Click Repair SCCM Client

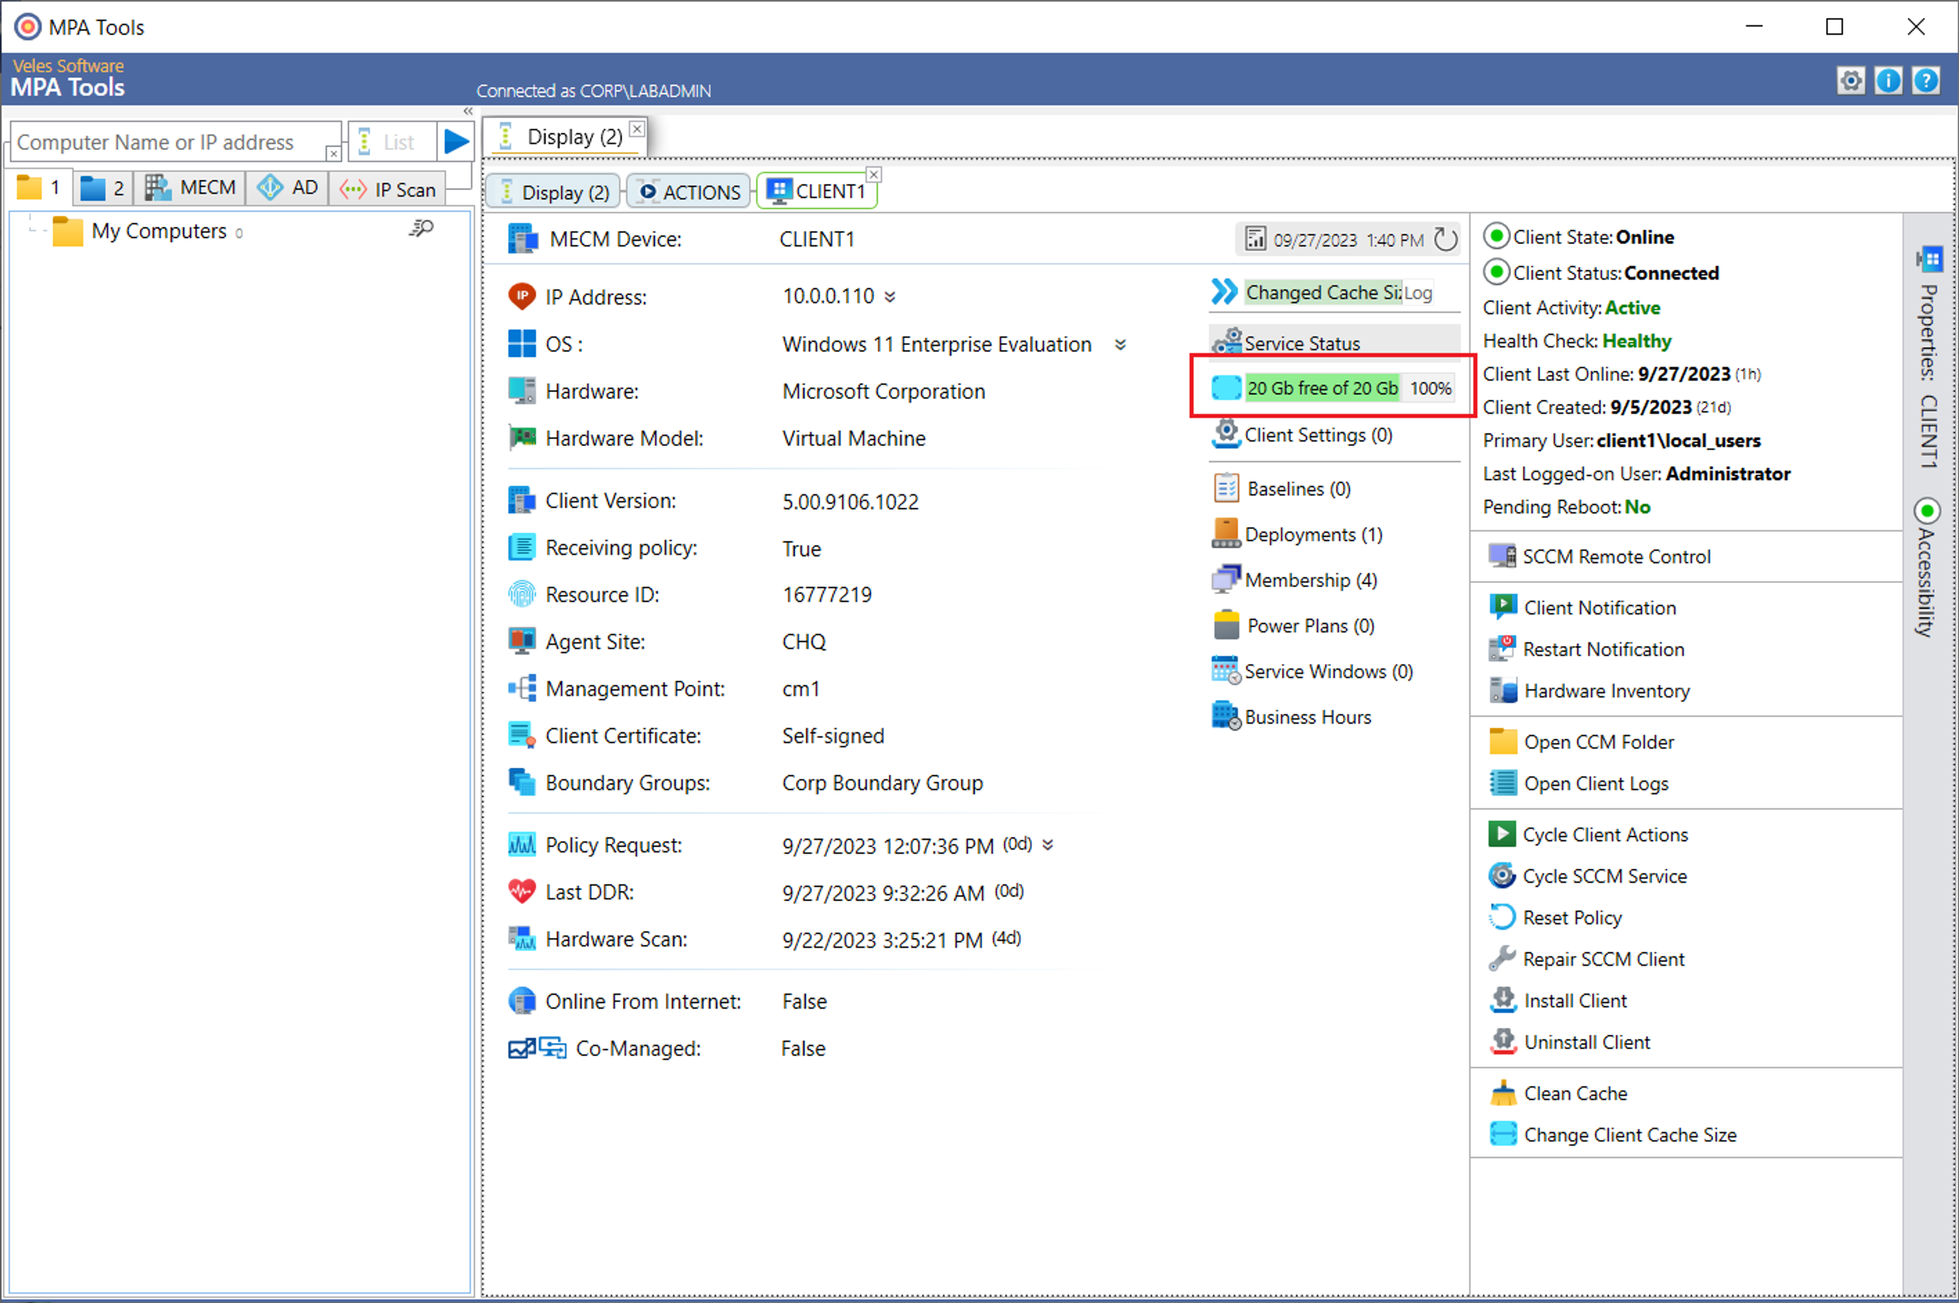click(x=1587, y=959)
